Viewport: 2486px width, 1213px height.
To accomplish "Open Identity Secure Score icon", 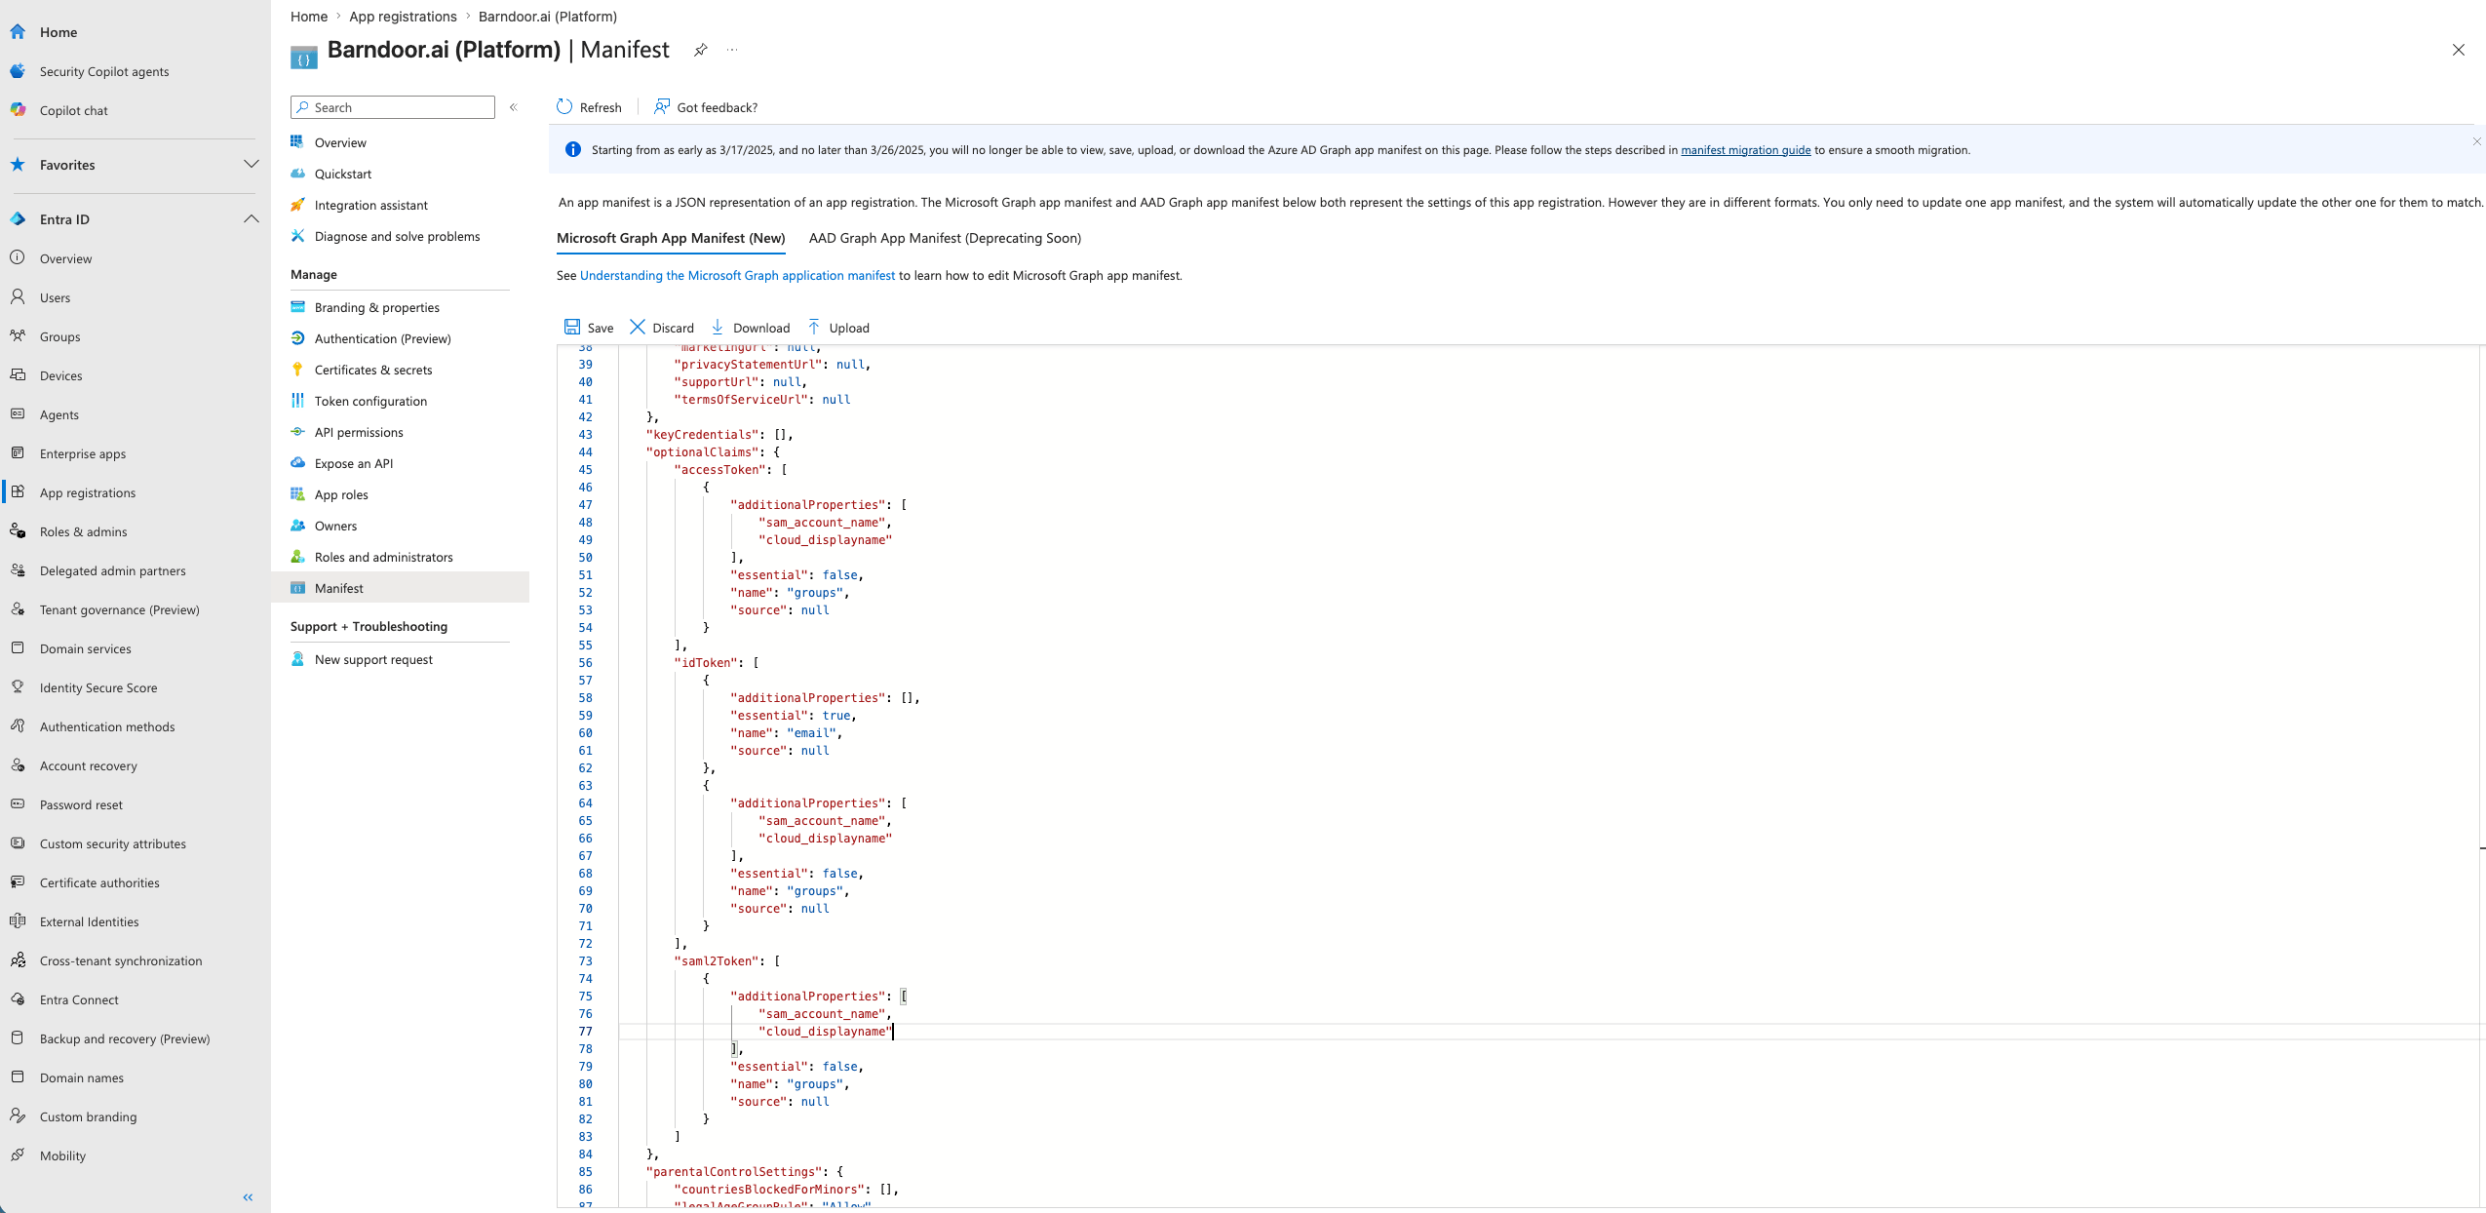I will (18, 686).
